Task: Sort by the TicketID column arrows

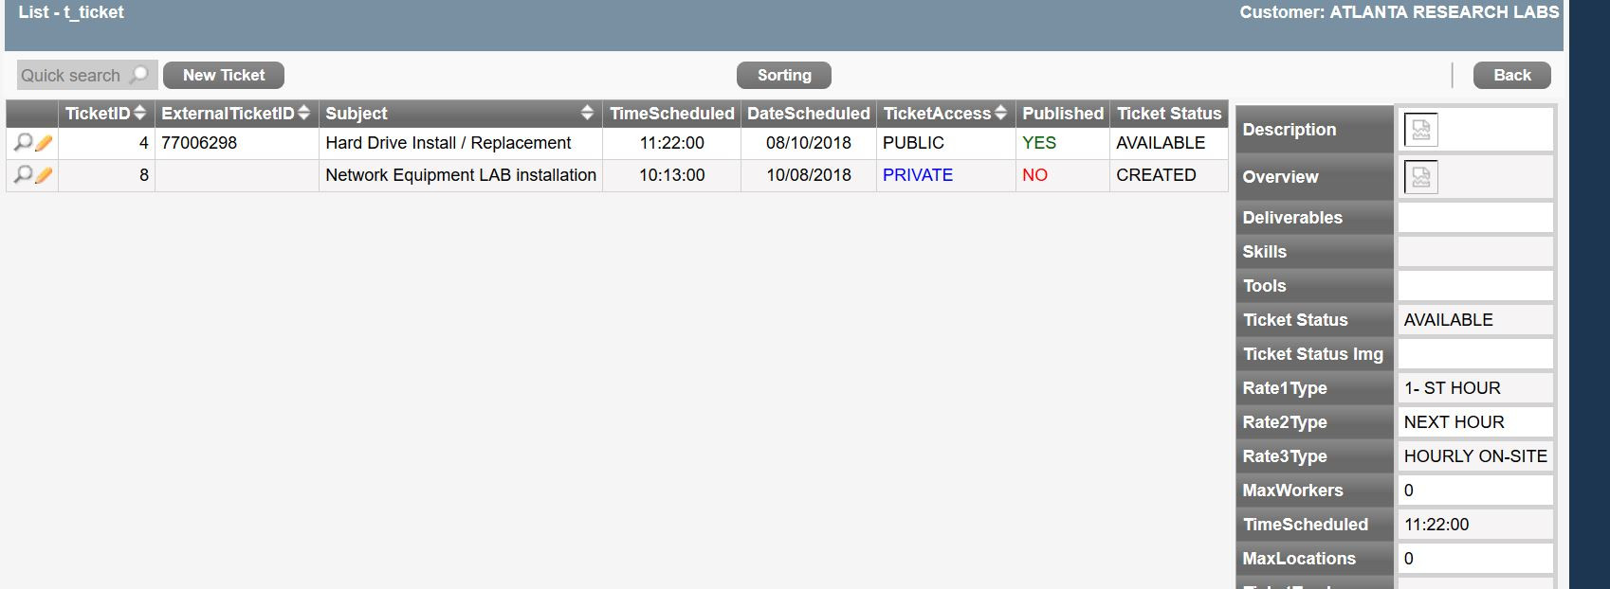Action: point(140,113)
